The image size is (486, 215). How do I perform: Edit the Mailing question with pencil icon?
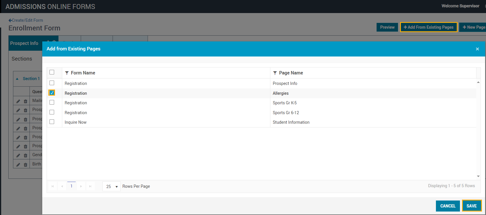click(18, 101)
